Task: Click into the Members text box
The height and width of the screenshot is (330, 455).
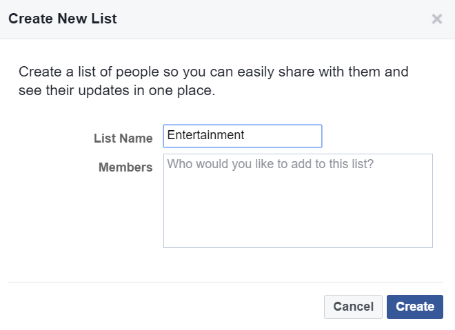Action: click(298, 200)
